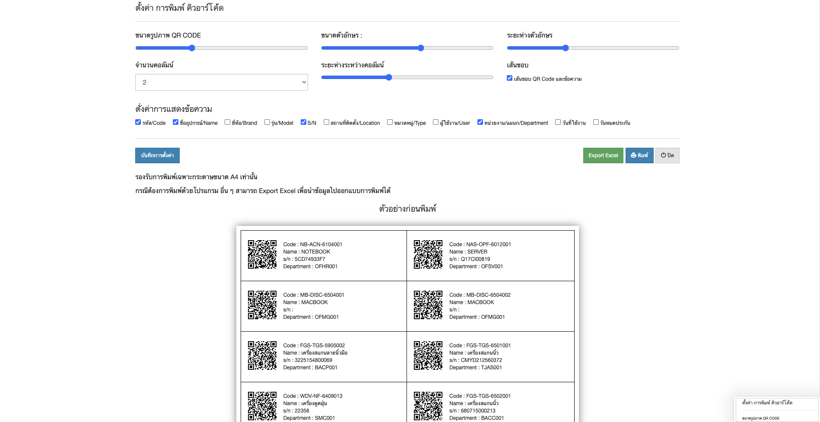Click text 'Department : BACP001'

[310, 368]
